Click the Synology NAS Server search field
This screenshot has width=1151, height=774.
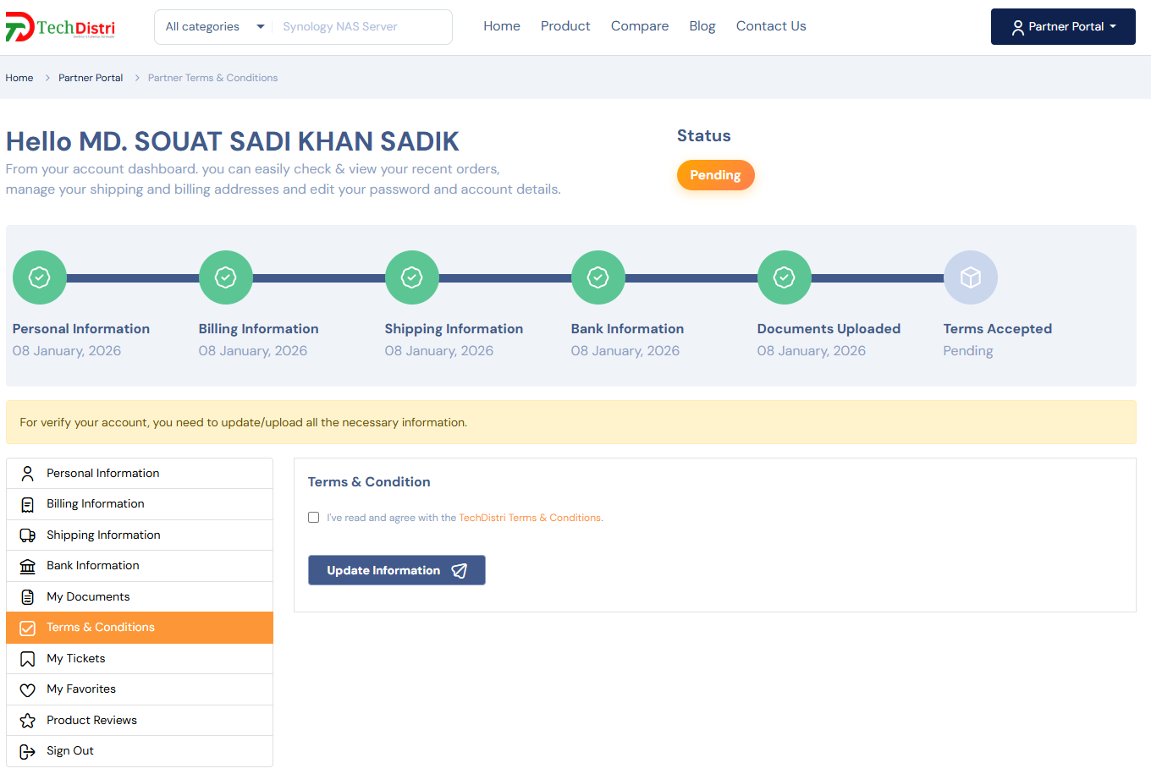(361, 27)
